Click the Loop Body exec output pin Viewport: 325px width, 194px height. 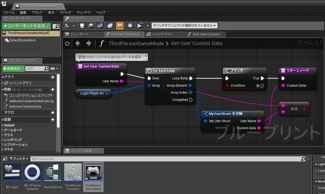(x=191, y=78)
